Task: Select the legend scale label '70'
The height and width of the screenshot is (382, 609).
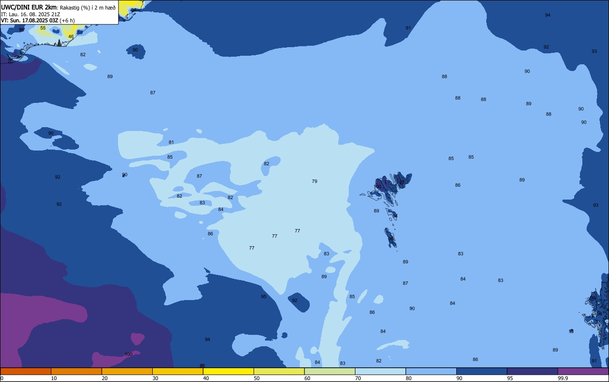Action: (358, 378)
